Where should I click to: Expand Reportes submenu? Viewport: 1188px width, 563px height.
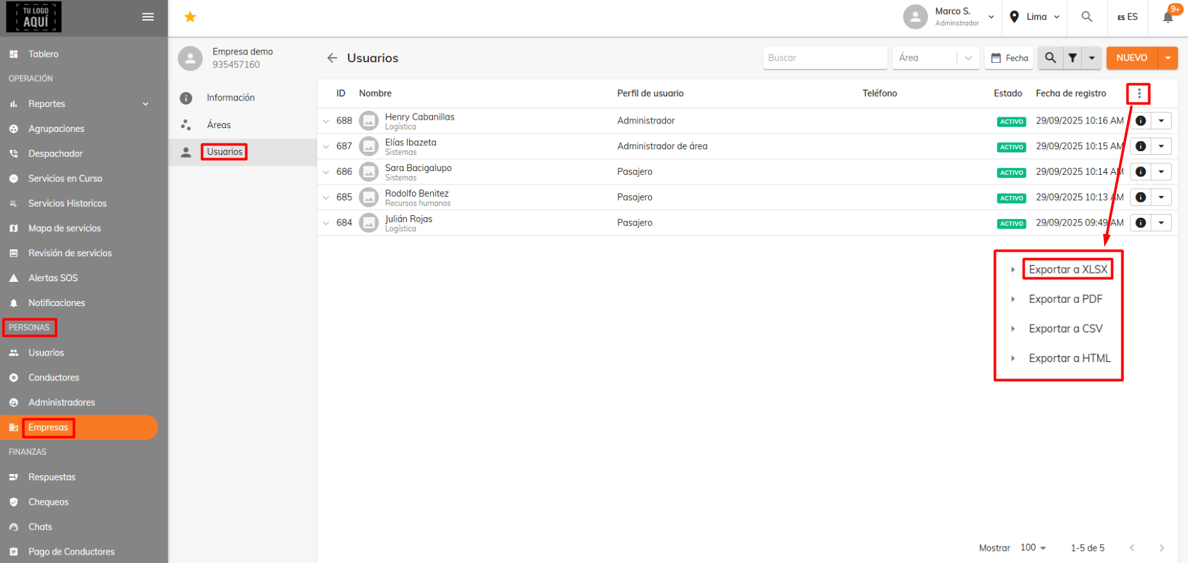(x=145, y=104)
